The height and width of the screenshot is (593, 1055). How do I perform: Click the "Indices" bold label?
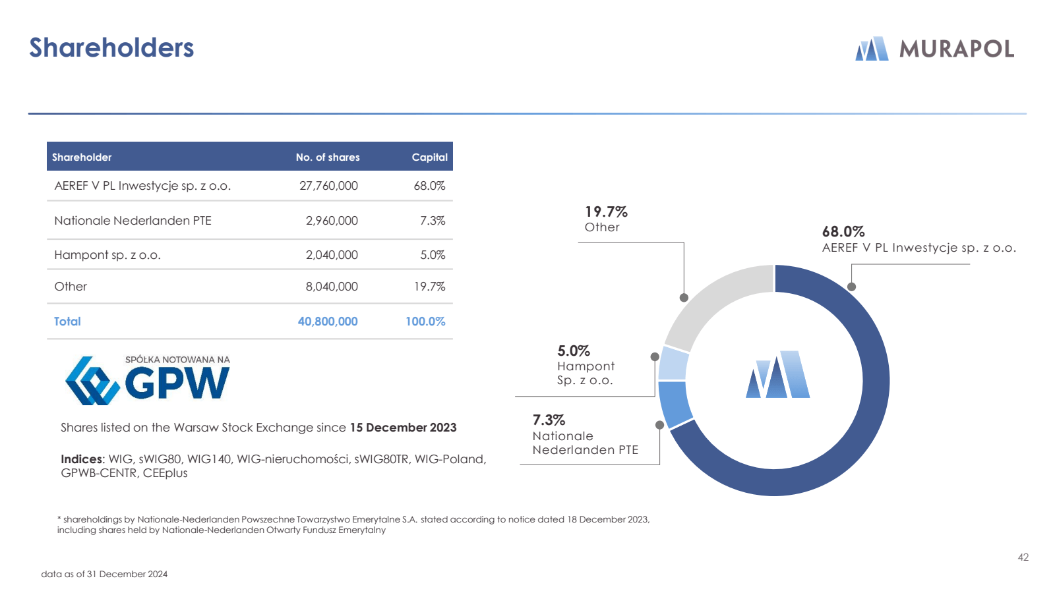point(82,459)
